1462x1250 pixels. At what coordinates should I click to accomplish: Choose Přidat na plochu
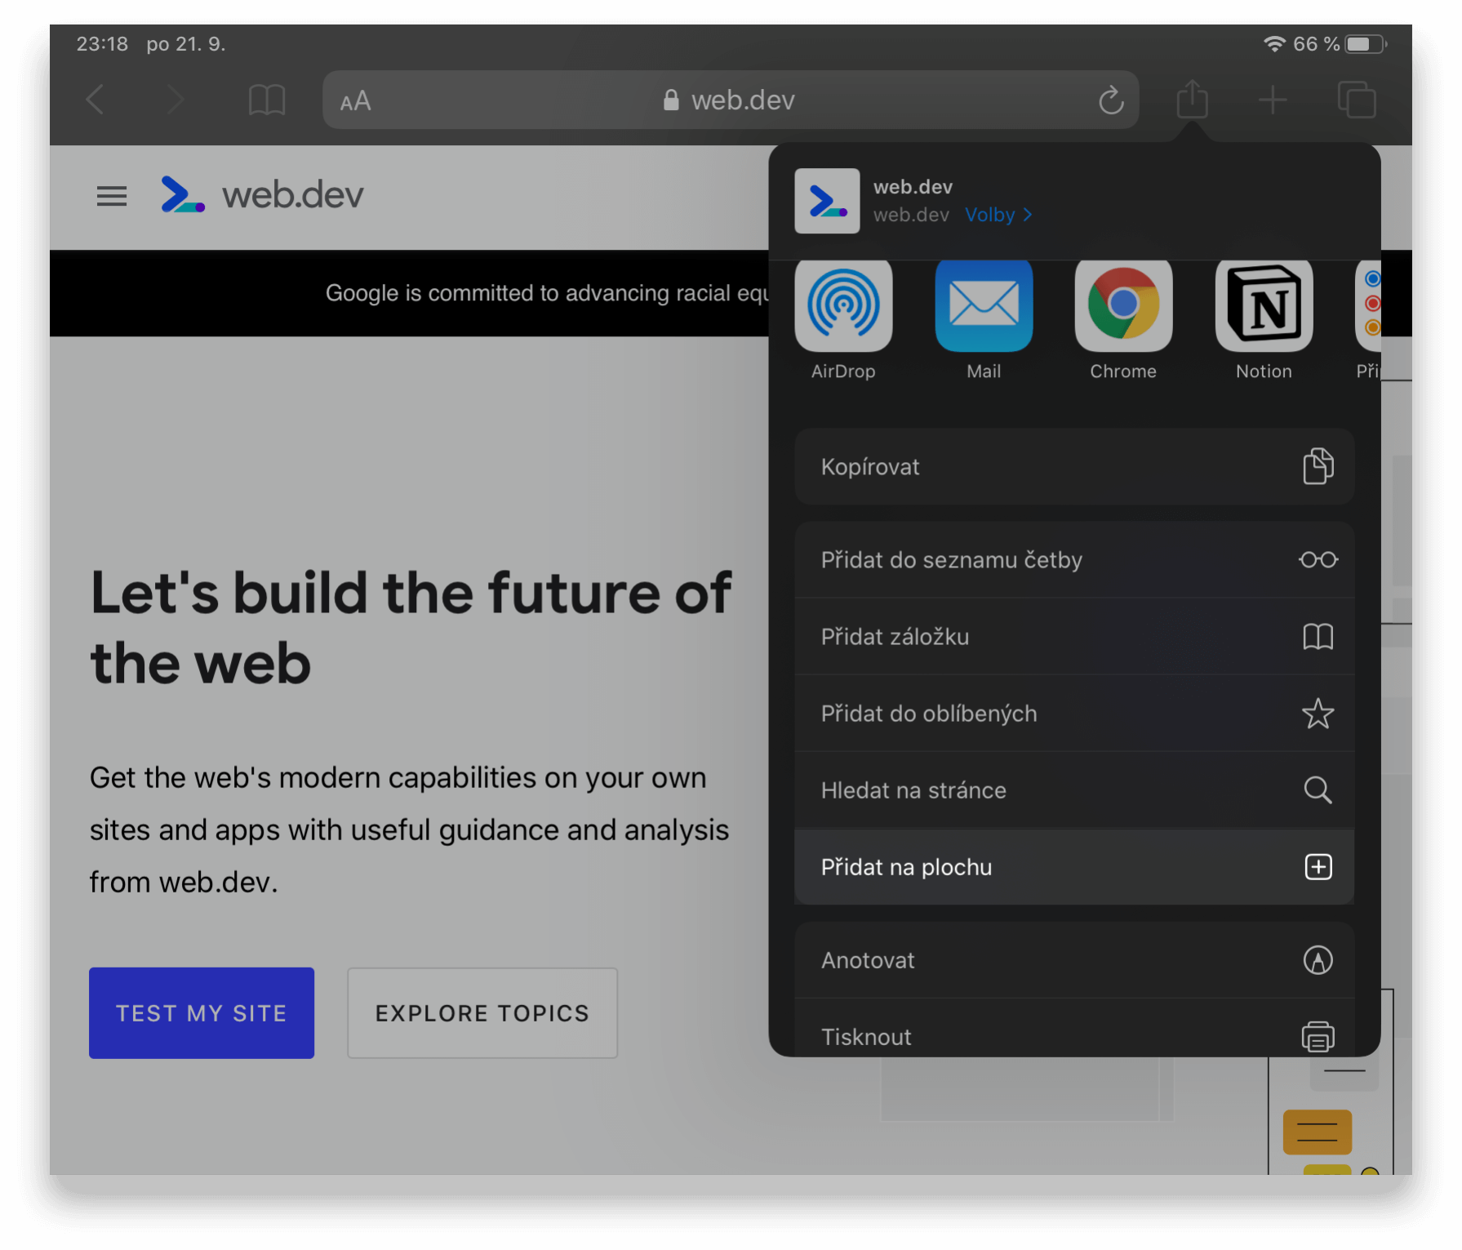coord(1074,866)
